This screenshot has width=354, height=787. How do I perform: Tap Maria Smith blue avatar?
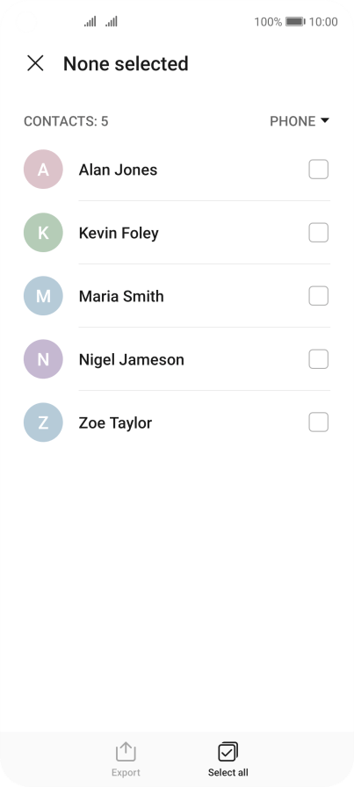pyautogui.click(x=43, y=296)
